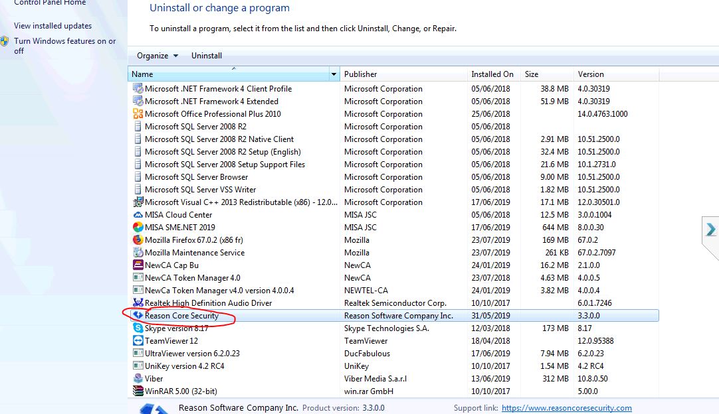The image size is (719, 414).
Task: Click the Microsoft Visual C++ 2013 Redistributable icon
Action: [x=138, y=202]
